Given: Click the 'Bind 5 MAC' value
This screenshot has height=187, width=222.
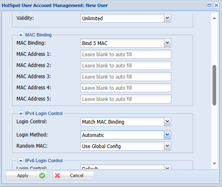Looking at the screenshot, I should (x=95, y=43).
